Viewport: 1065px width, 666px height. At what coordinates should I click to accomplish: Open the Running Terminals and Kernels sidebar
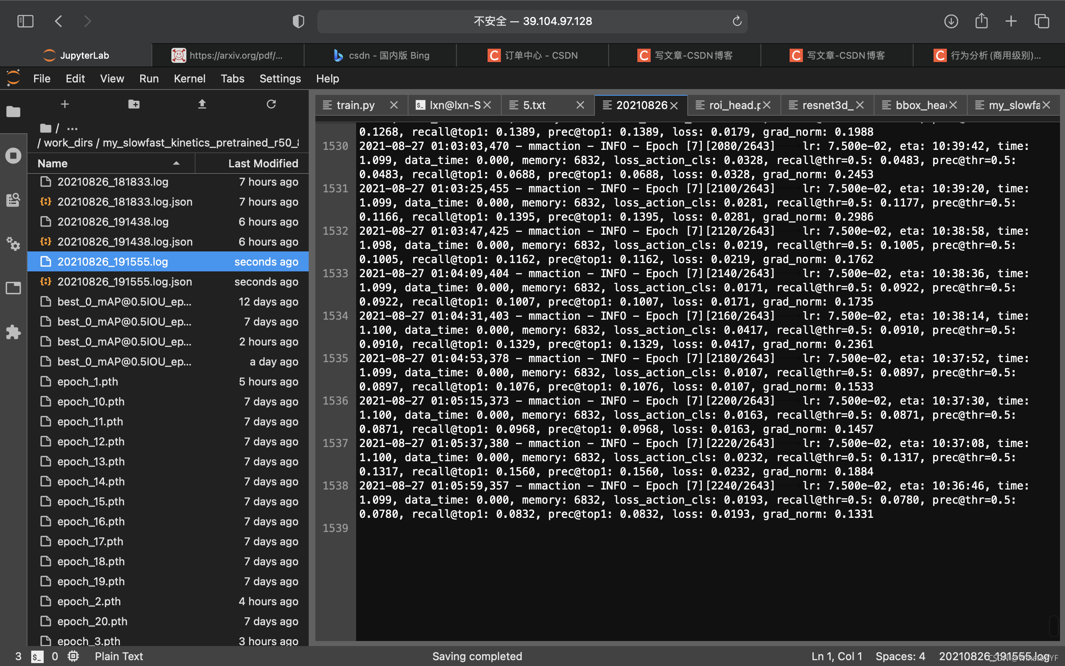tap(13, 156)
